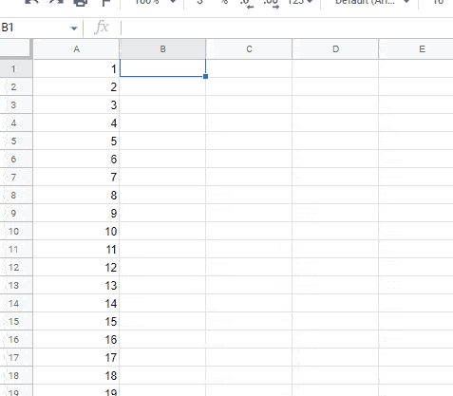
Task: Select cell A5 containing 5
Action: (76, 141)
